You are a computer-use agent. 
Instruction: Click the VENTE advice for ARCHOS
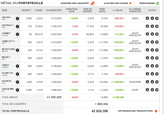click(x=135, y=18)
